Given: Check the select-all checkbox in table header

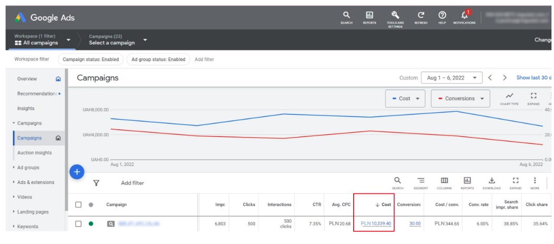Looking at the screenshot, I should 79,204.
